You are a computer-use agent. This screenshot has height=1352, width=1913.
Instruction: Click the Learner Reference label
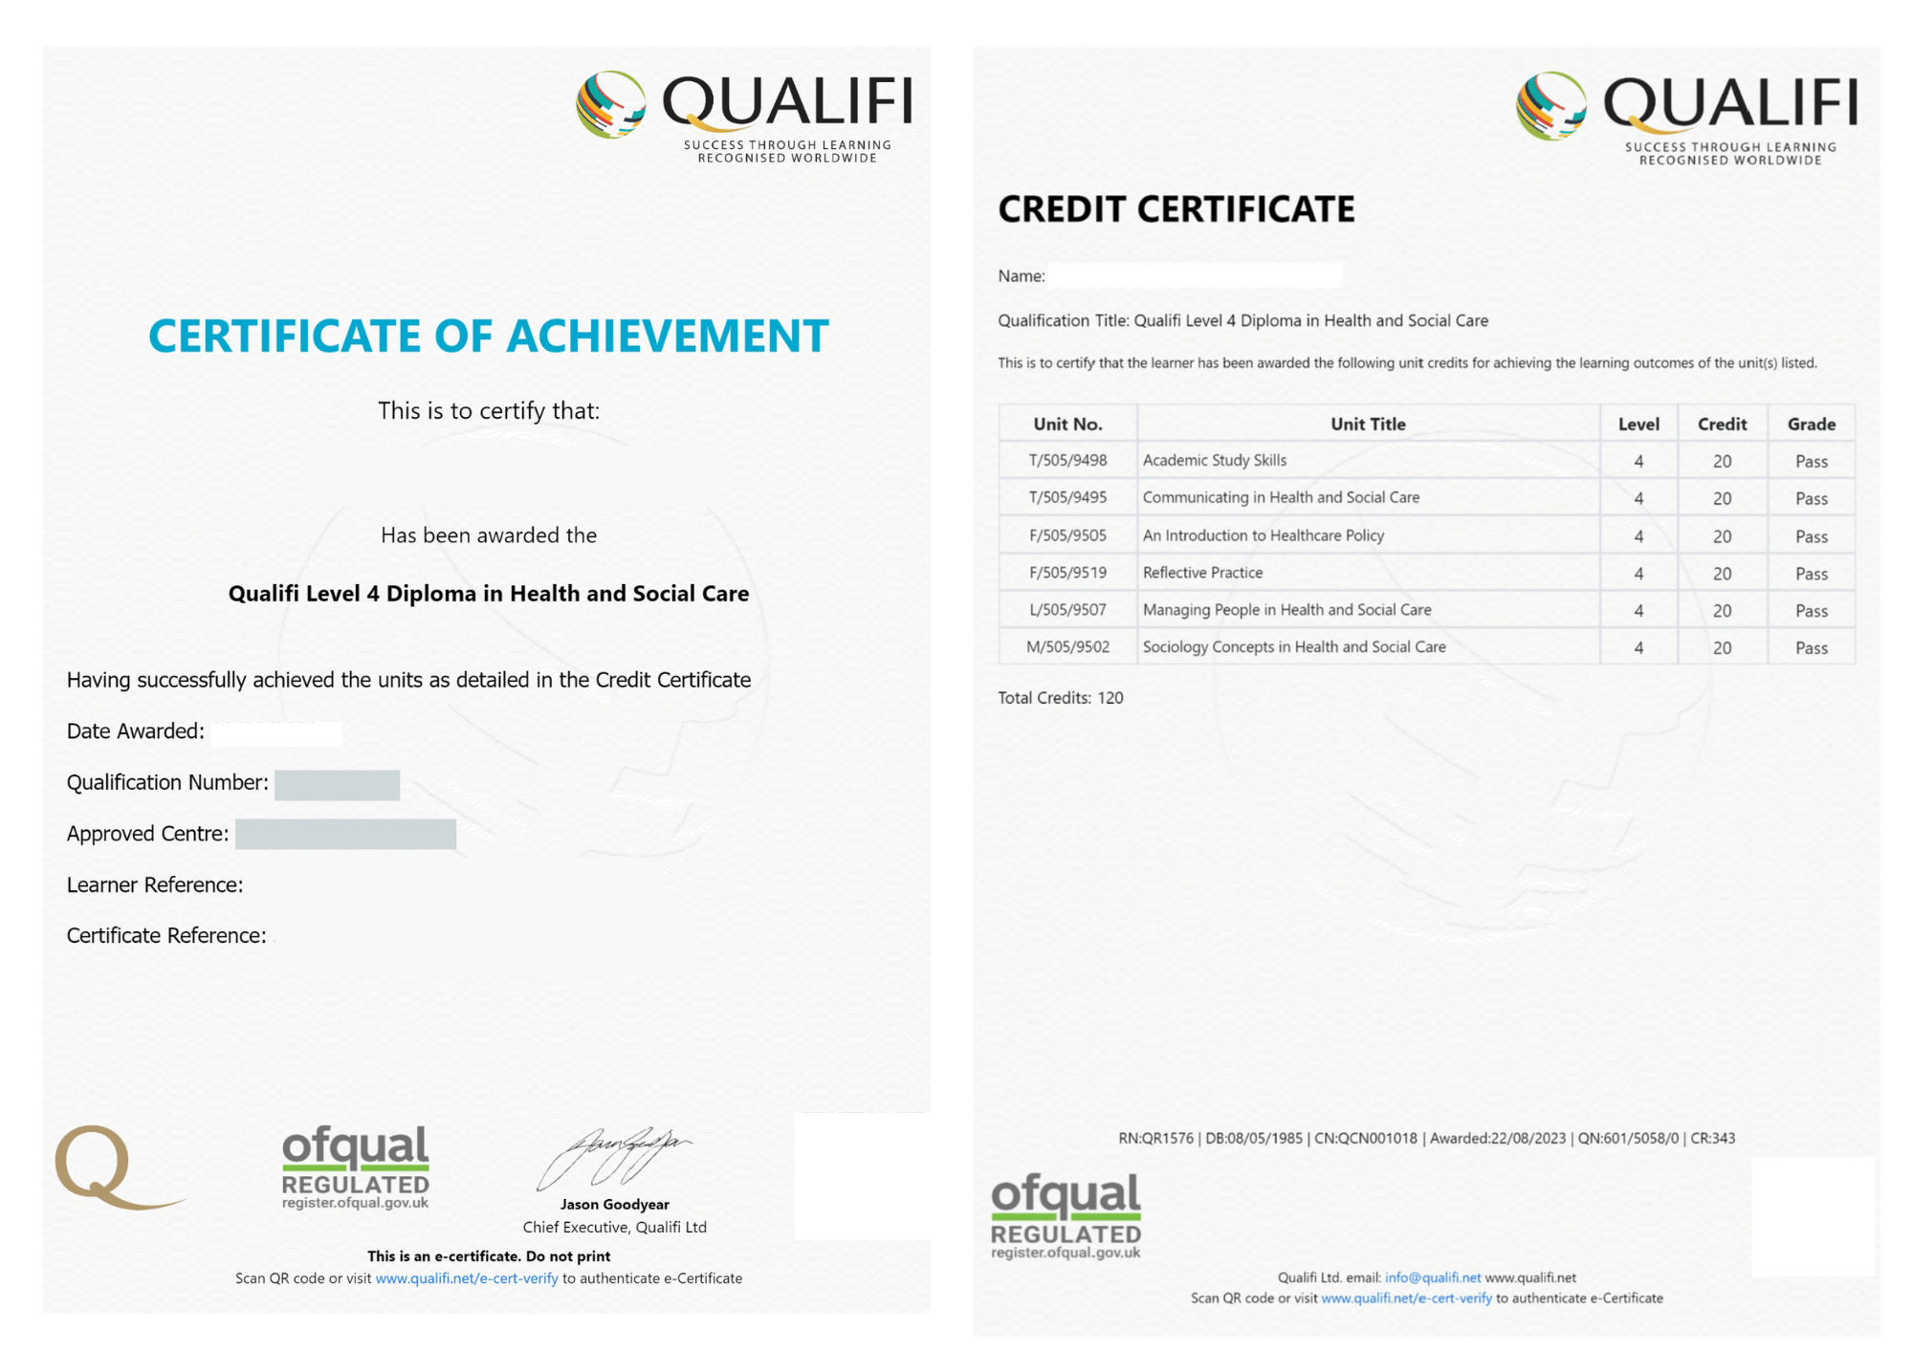[x=155, y=885]
